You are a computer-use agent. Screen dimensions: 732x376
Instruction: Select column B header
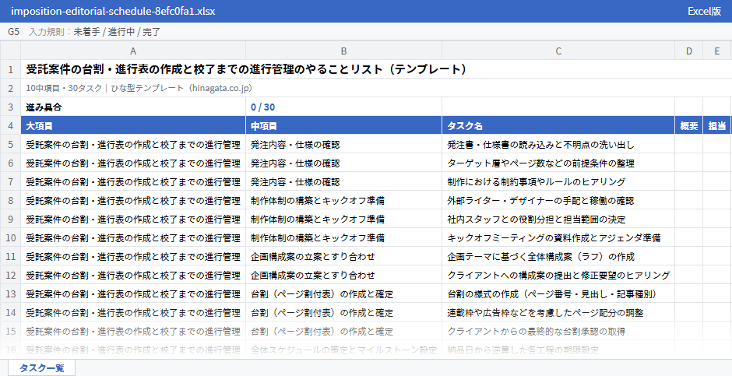[x=343, y=51]
